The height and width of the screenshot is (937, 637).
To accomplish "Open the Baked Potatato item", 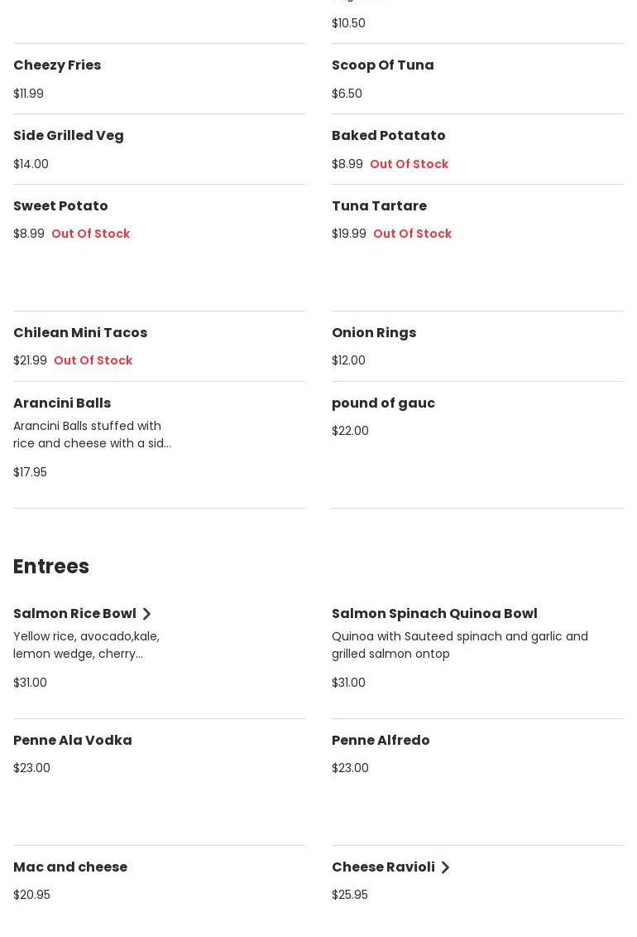I will 388,136.
